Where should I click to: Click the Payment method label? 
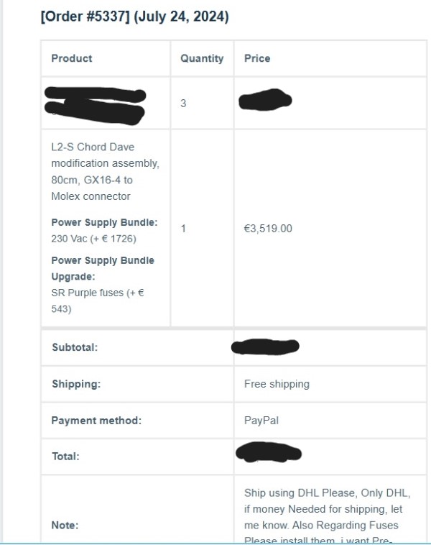tap(96, 421)
